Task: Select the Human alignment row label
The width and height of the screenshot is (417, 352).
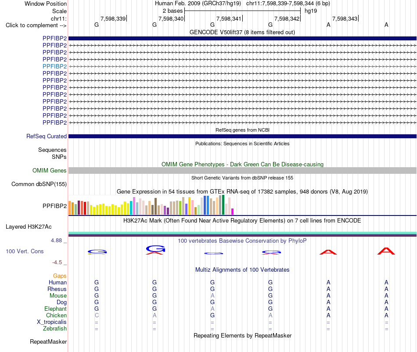Action: click(x=58, y=282)
